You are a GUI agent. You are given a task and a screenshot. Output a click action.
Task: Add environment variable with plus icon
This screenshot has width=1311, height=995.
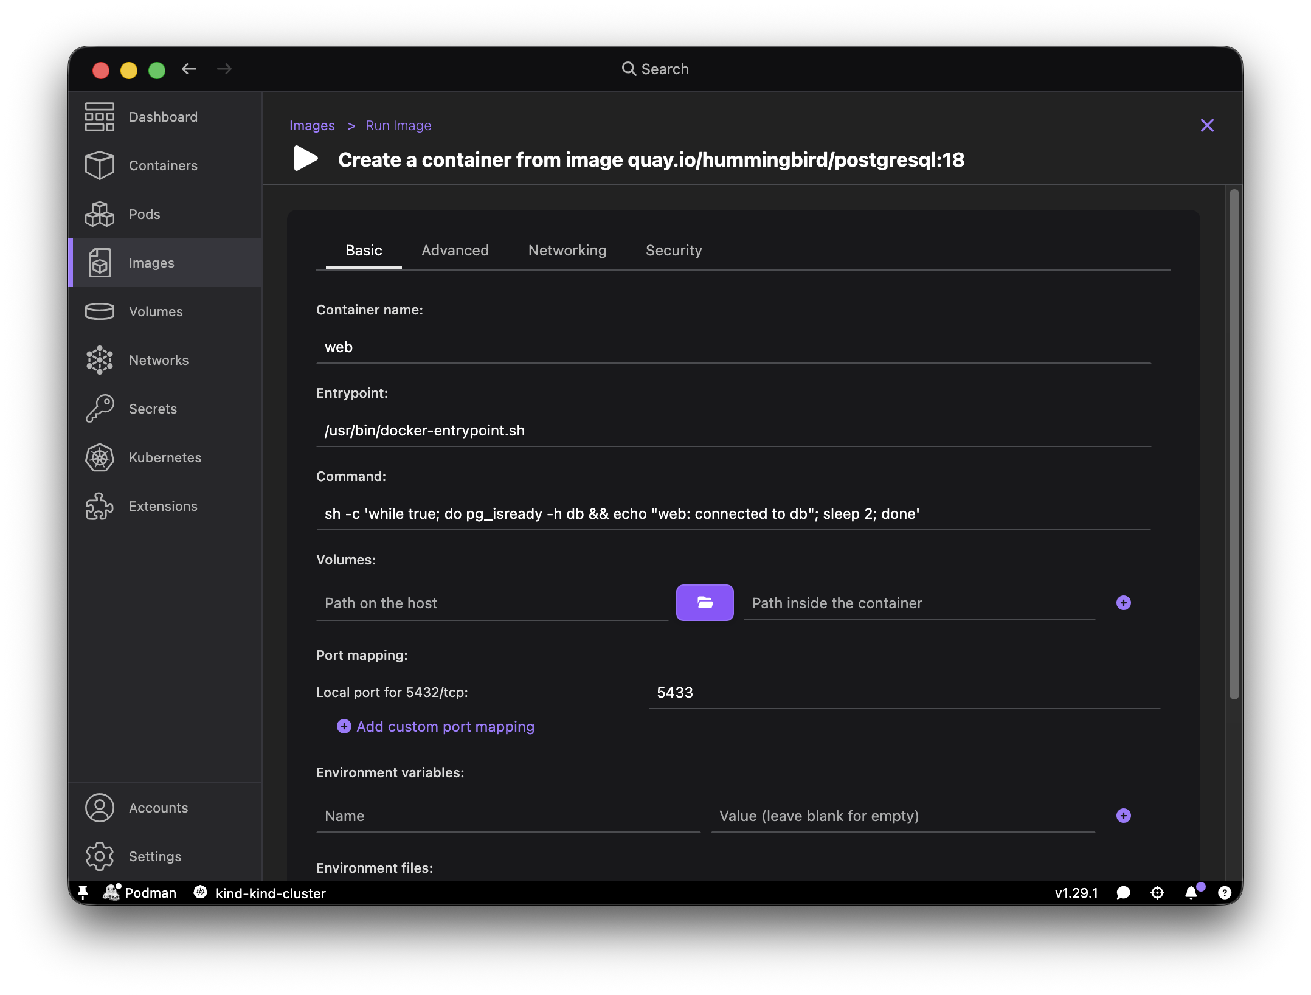1123,816
